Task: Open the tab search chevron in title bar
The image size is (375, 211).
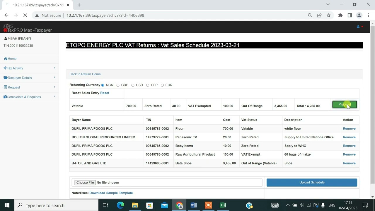Action: pyautogui.click(x=328, y=4)
